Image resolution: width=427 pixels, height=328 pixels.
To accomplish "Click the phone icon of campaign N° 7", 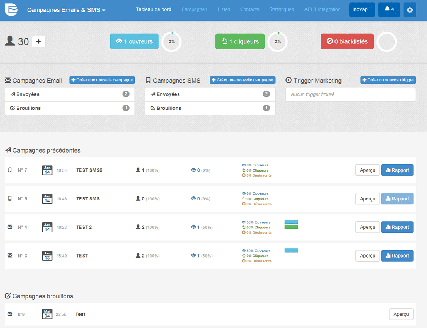I will pyautogui.click(x=10, y=170).
